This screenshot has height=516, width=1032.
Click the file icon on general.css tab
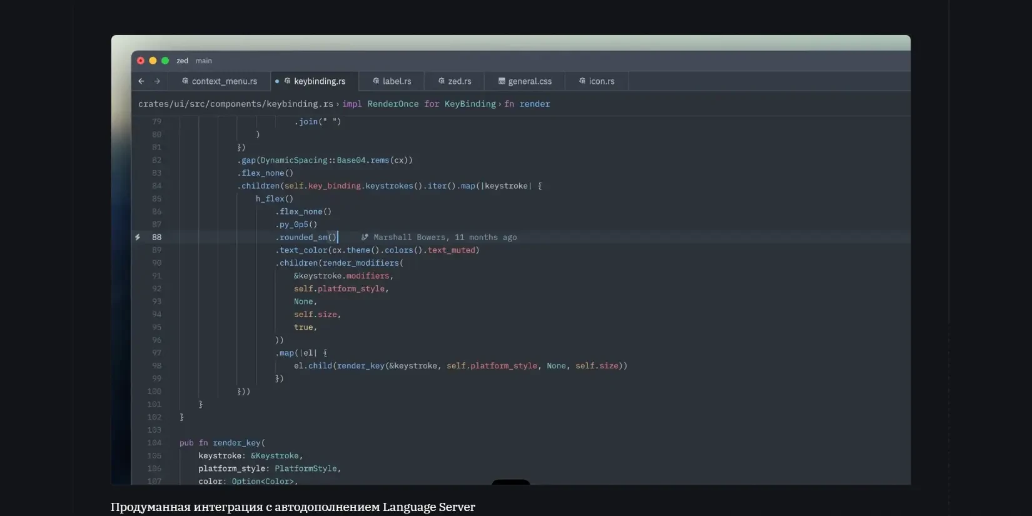(x=502, y=81)
